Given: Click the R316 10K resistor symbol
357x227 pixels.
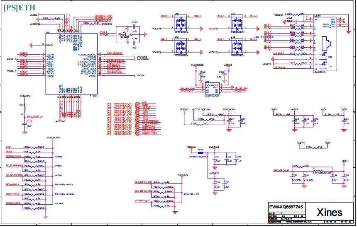Looking at the screenshot, I should pos(24,109).
